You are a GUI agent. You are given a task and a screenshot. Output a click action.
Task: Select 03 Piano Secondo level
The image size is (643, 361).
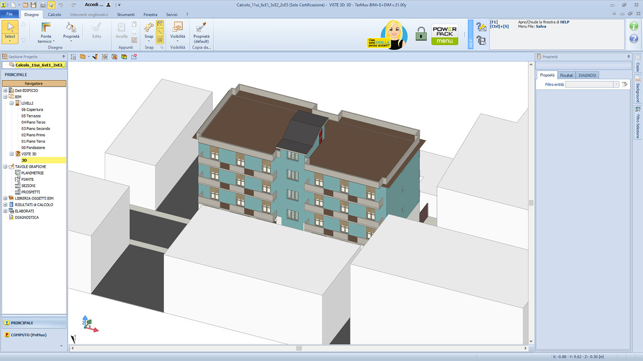pyautogui.click(x=36, y=129)
